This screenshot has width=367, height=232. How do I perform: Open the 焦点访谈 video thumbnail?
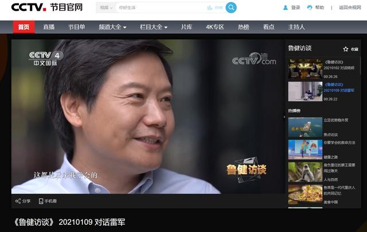[305, 126]
